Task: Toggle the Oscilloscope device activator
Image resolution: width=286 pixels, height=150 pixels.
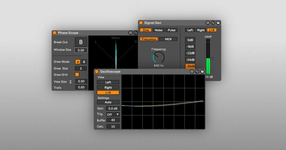Action: coord(97,71)
